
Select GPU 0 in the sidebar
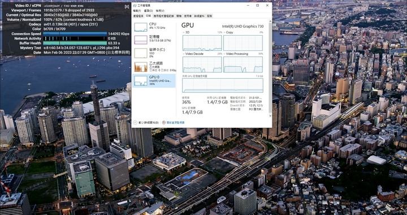[x=154, y=80]
